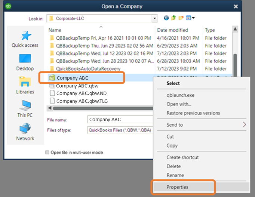The height and width of the screenshot is (197, 255).
Task: Select This PC in the sidebar
Action: 25,109
